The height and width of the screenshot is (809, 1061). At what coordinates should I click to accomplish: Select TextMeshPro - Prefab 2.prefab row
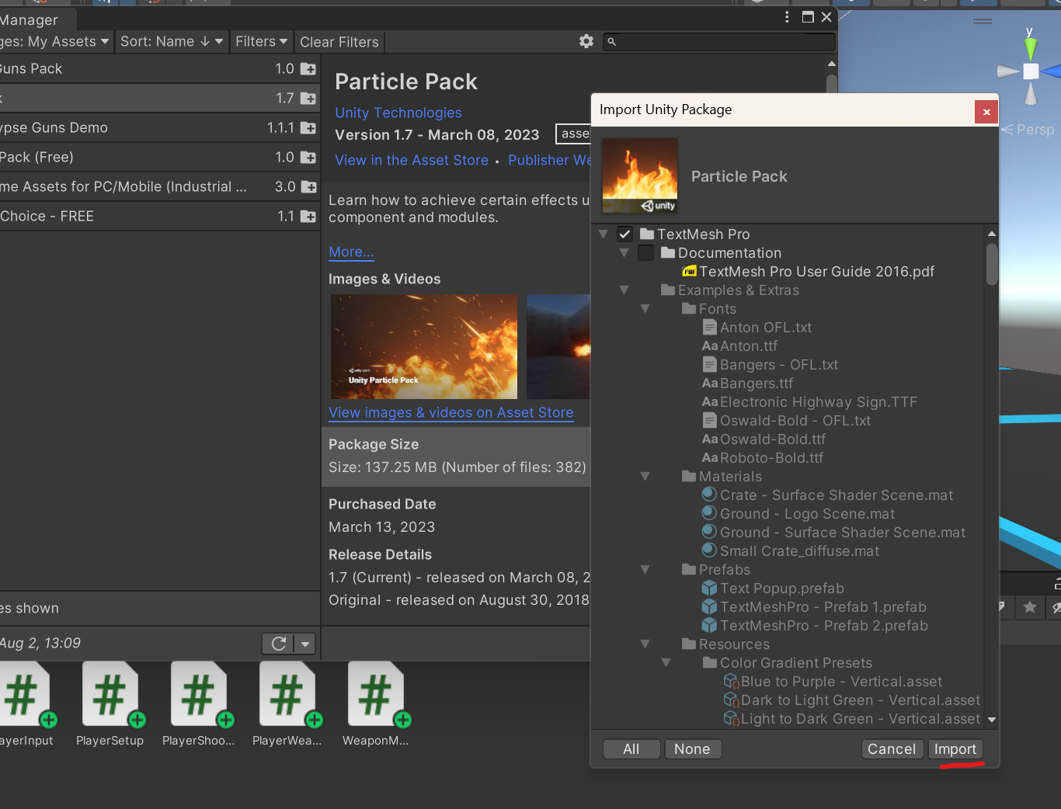point(824,625)
